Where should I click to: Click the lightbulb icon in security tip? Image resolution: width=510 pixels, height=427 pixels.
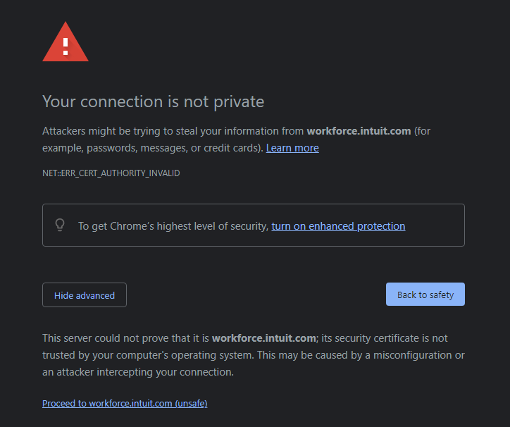pos(60,225)
